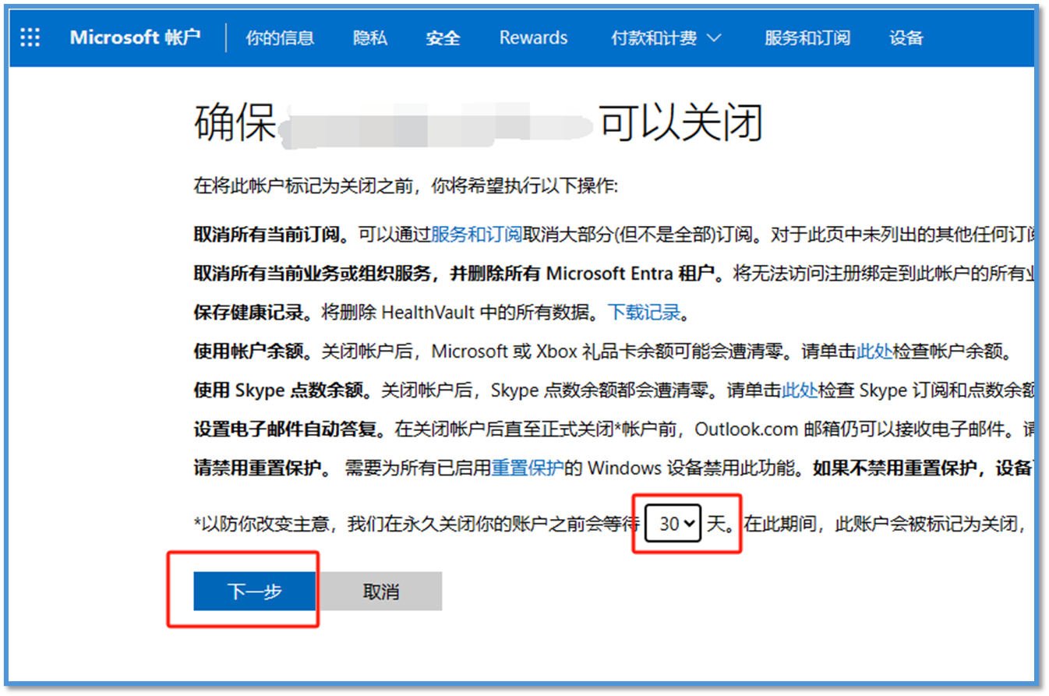Viewport: 1049px width, 696px height.
Task: Click the 在将此帐户标记为关闭之前 intro sentence
Action: pyautogui.click(x=405, y=187)
